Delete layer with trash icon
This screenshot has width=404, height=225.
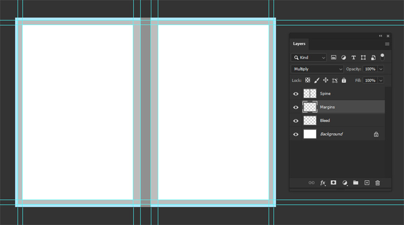(x=377, y=183)
